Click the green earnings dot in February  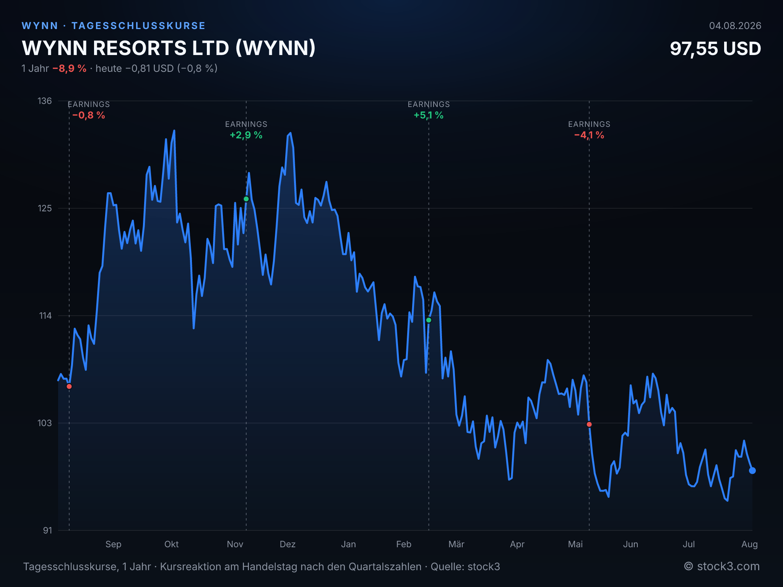pyautogui.click(x=429, y=320)
